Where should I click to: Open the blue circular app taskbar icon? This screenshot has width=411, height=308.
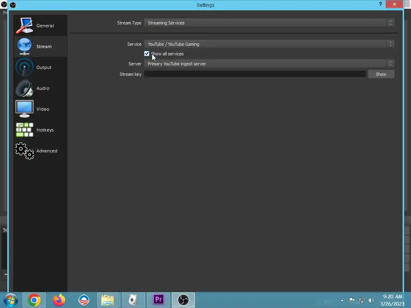[84, 300]
